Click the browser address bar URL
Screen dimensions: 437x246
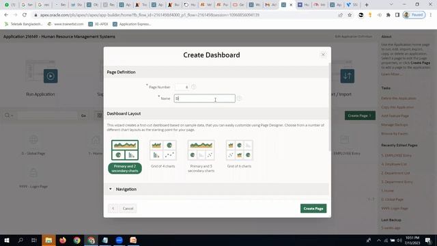(x=150, y=15)
